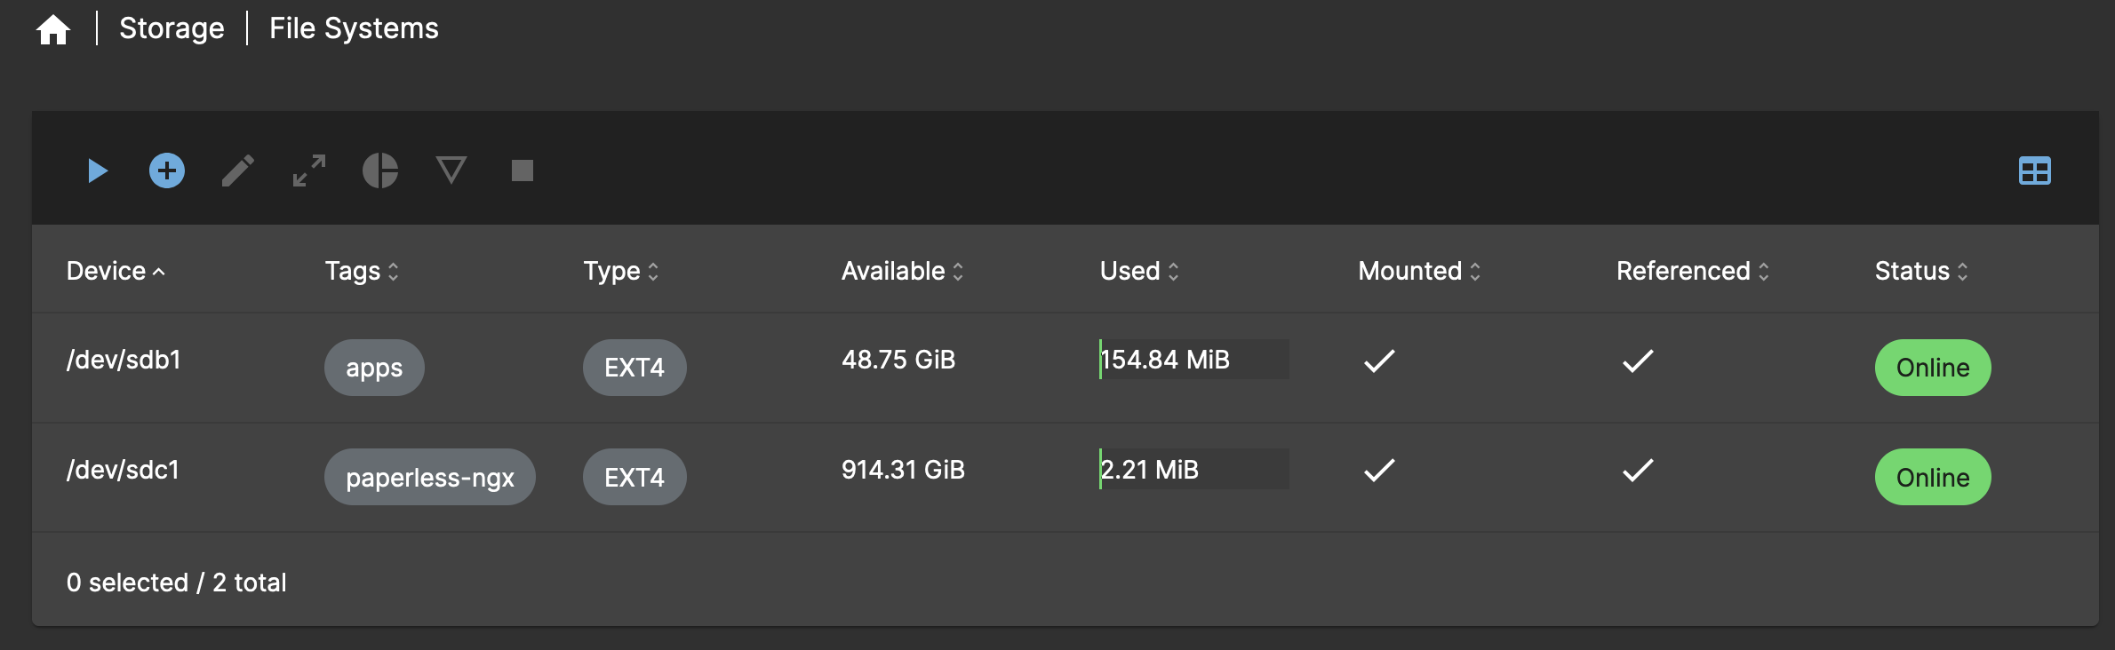
Task: Select the /dev/sdc1 row
Action: 1065,478
